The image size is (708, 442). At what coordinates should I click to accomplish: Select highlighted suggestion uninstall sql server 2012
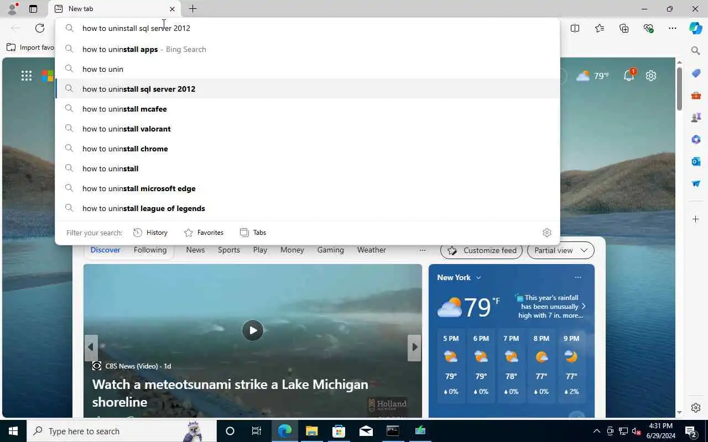308,89
